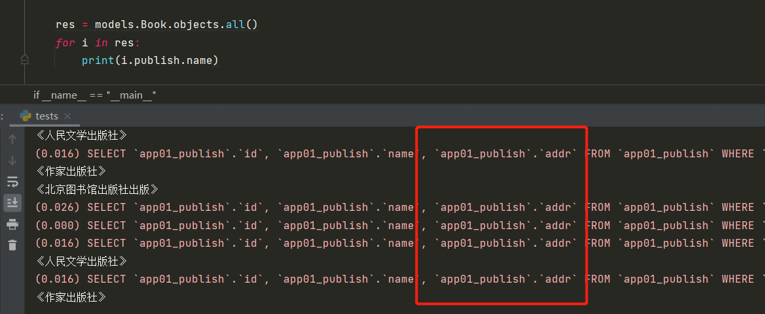
Task: Select the tests run tab
Action: tap(45, 116)
